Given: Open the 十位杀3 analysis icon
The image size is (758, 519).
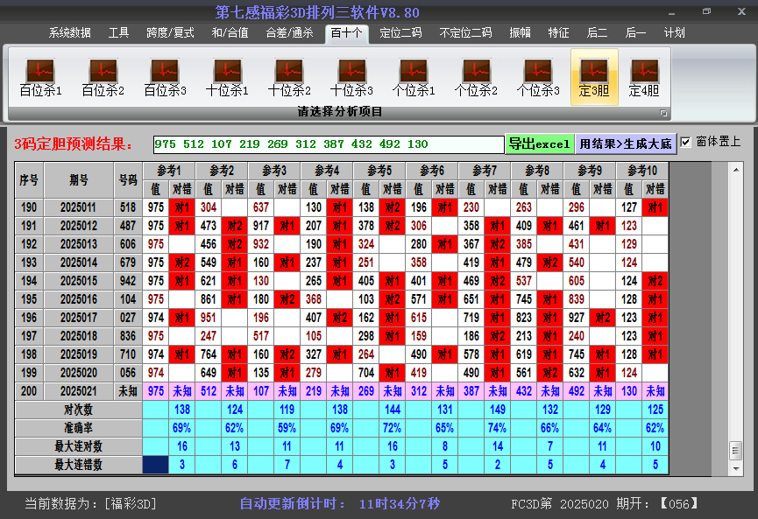Looking at the screenshot, I should (x=351, y=77).
